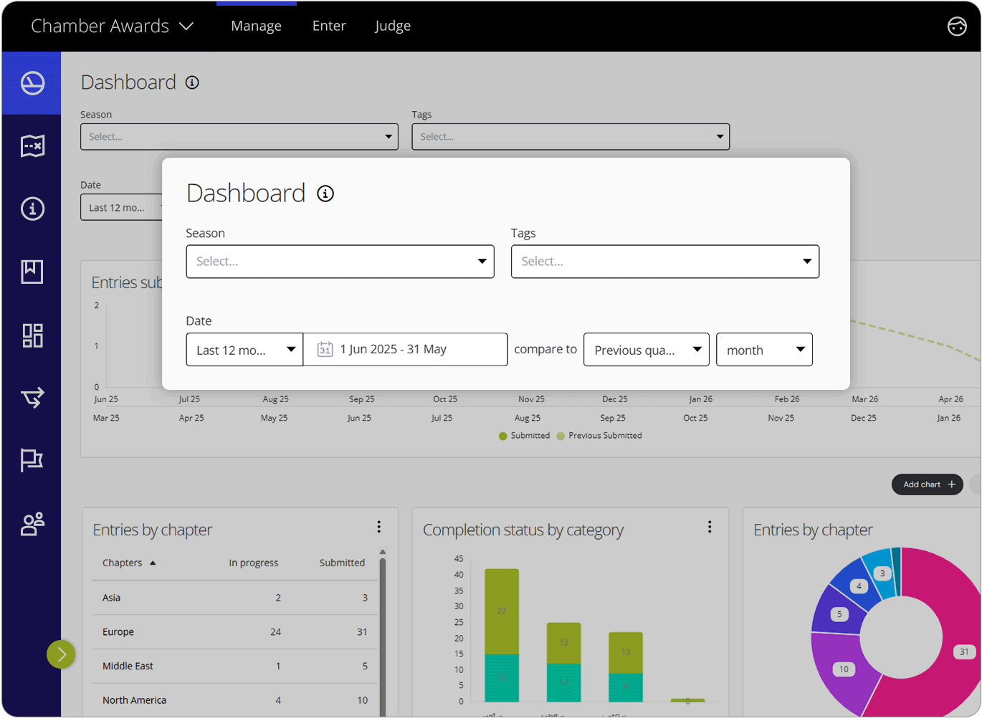Open the users icon in the sidebar

tap(32, 524)
